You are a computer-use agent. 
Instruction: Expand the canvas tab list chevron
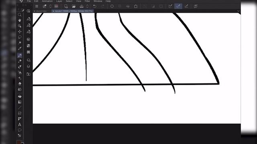[238, 11]
